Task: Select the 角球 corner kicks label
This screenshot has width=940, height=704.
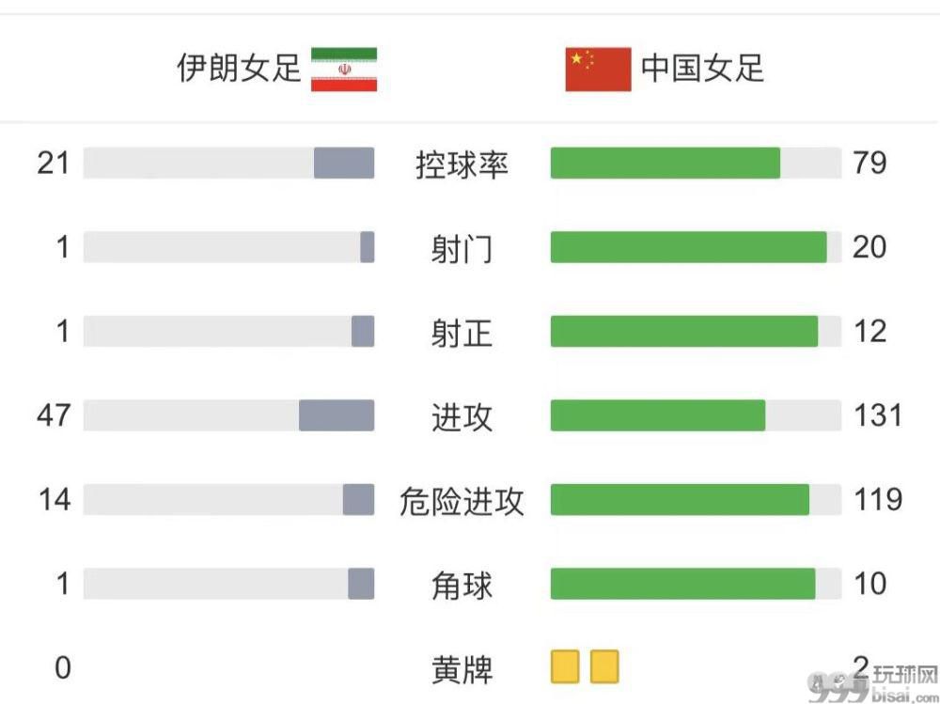Action: pos(462,585)
